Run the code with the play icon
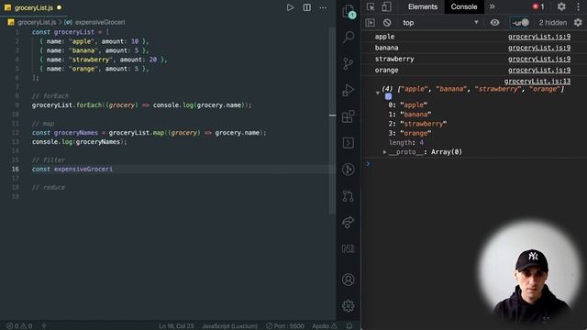 [290, 7]
